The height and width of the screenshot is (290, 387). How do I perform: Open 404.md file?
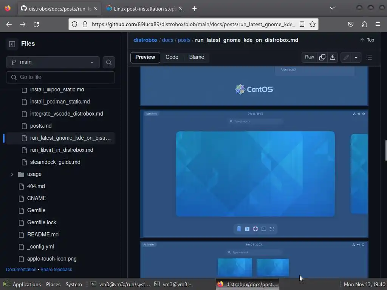(x=36, y=186)
